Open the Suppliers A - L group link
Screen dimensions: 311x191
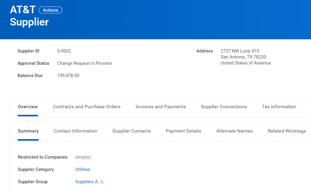click(89, 182)
